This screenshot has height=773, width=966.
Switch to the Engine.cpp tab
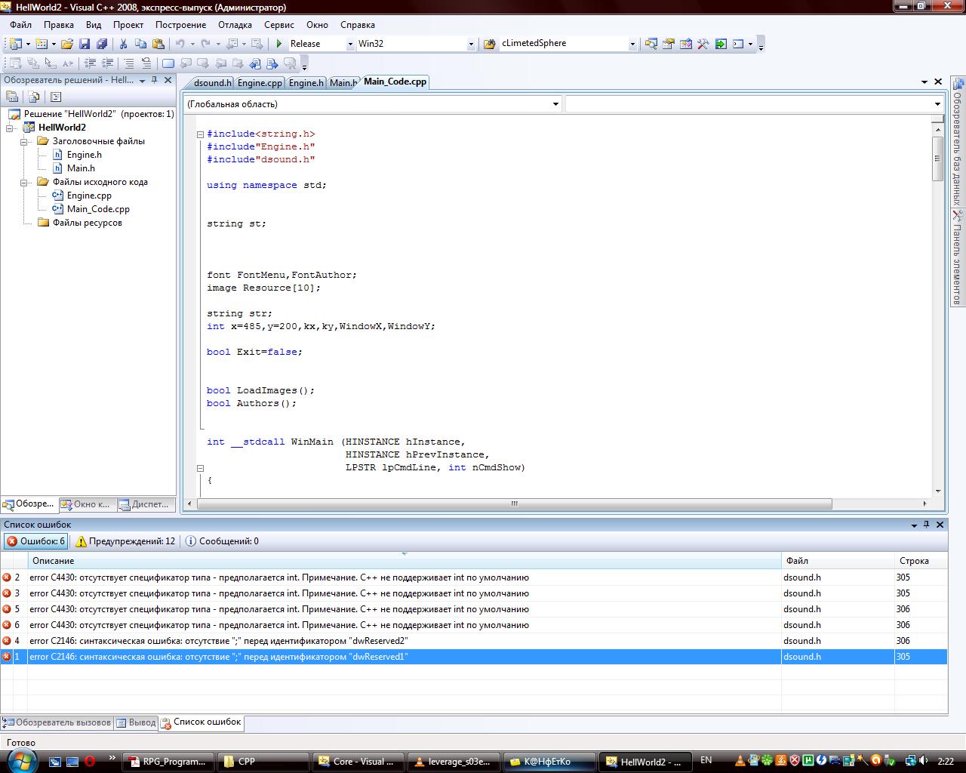pyautogui.click(x=260, y=83)
